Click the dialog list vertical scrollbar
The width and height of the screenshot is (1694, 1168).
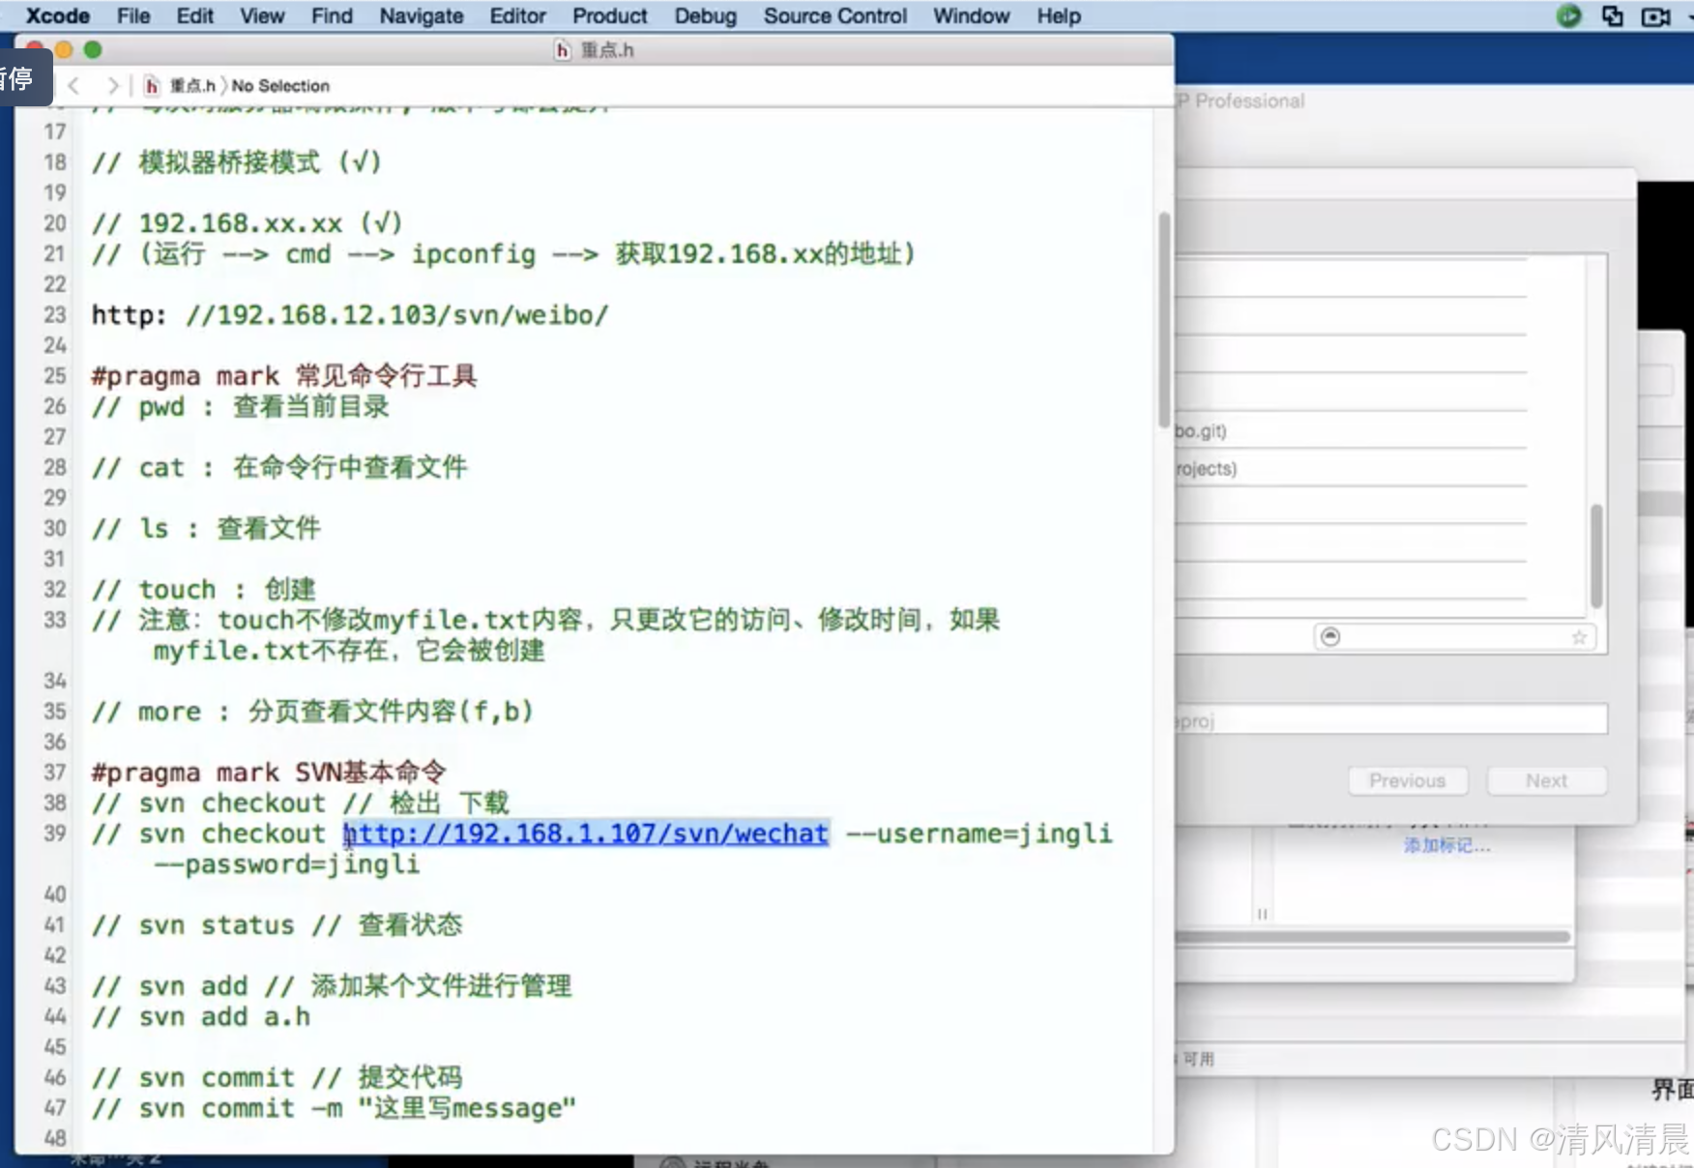point(1596,556)
